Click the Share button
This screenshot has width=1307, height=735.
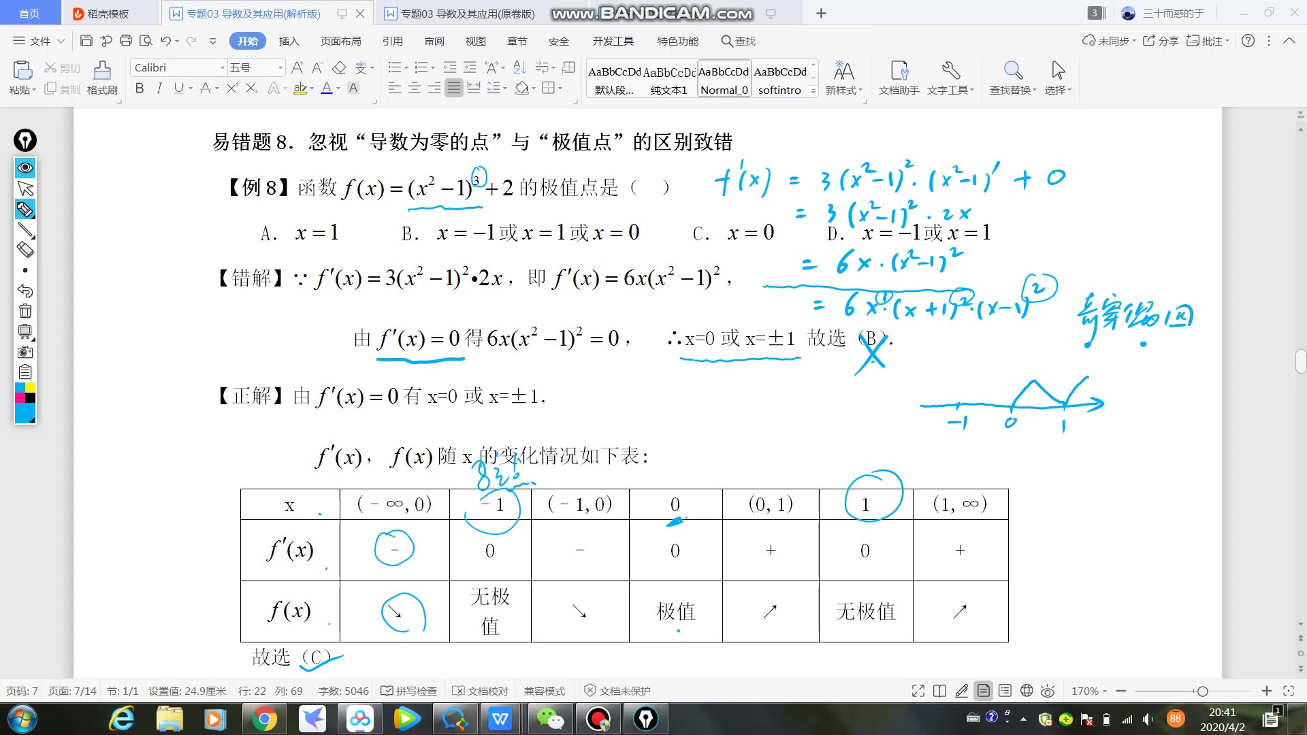[1161, 41]
